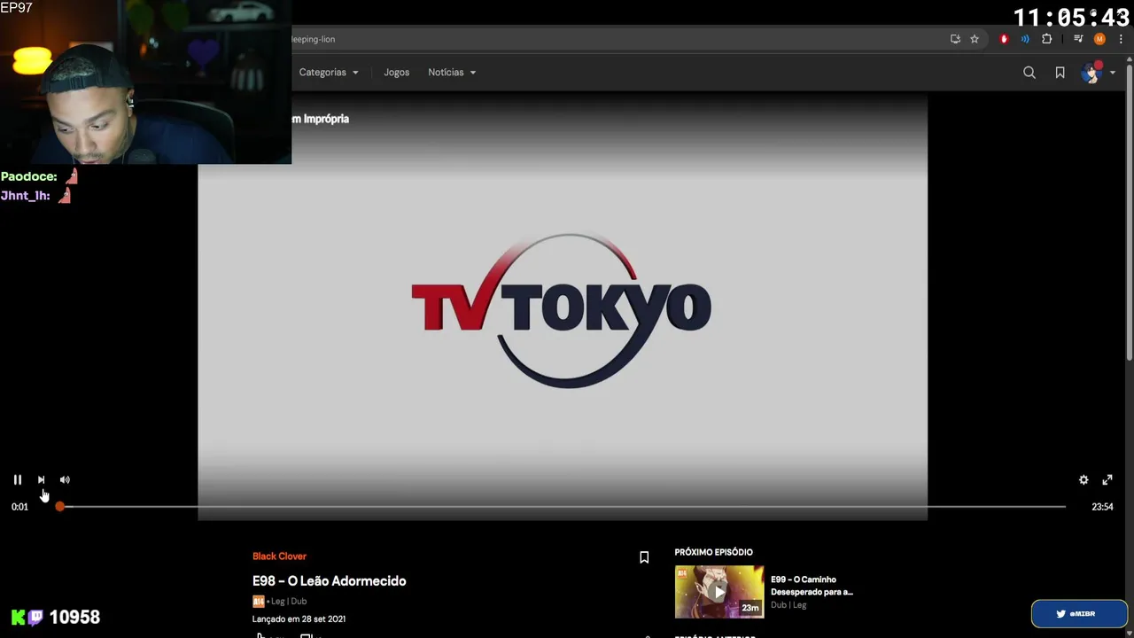Viewport: 1134px width, 638px height.
Task: Click the 0:01 elapsed time label
Action: tap(19, 507)
